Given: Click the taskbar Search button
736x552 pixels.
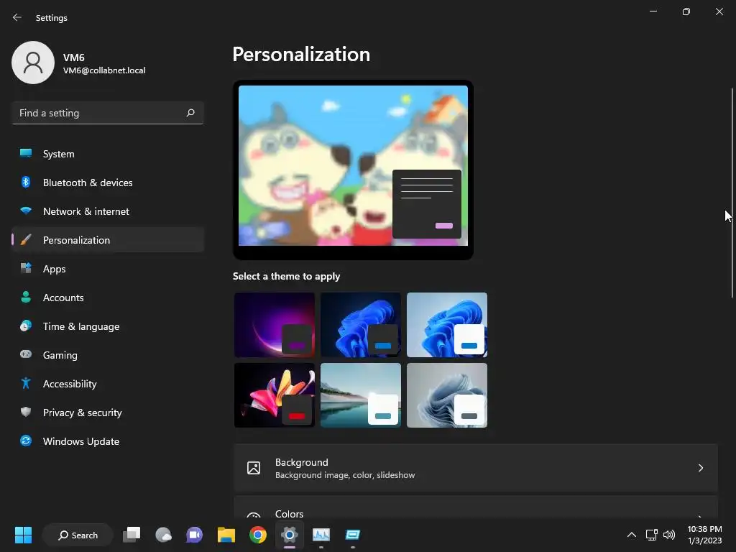Looking at the screenshot, I should [78, 535].
